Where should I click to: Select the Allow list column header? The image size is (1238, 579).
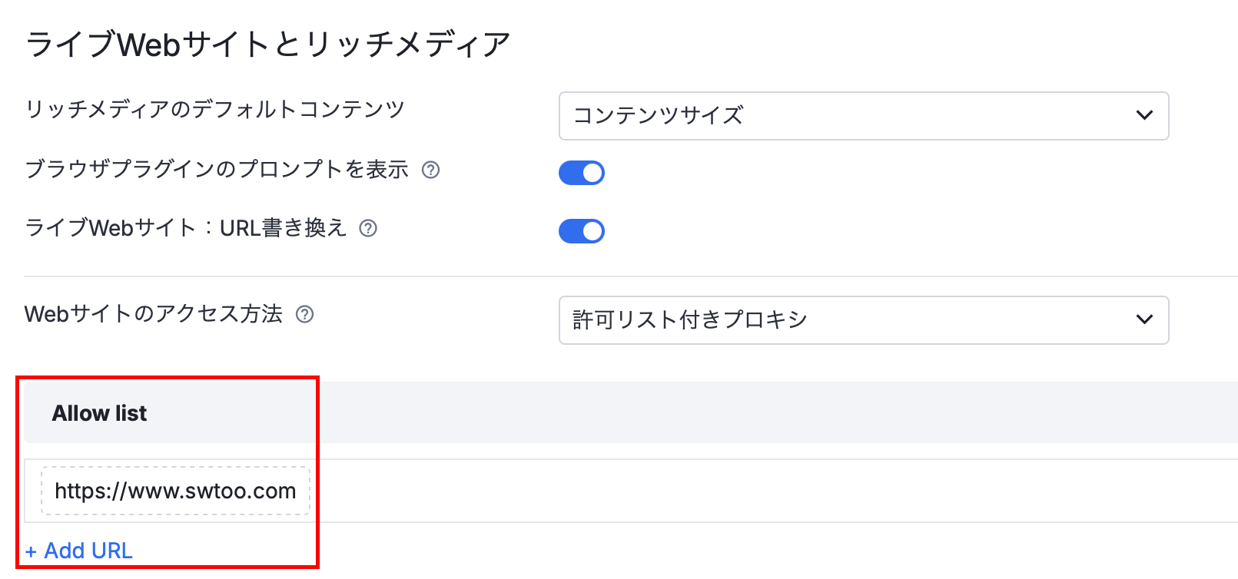pos(100,413)
